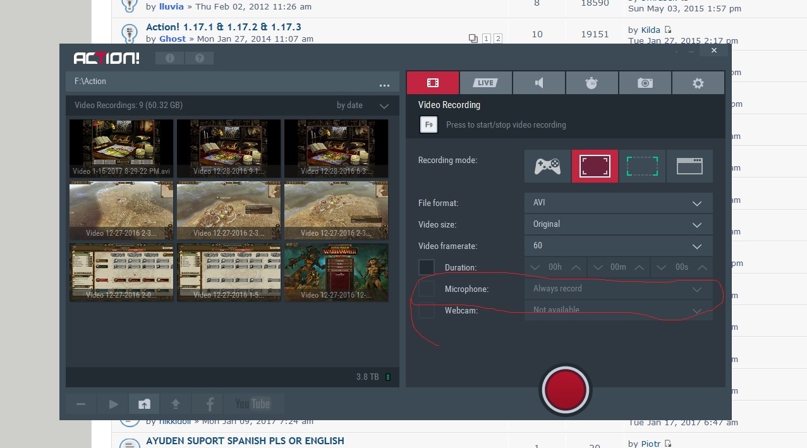This screenshot has width=807, height=448.
Task: Select Warhammer Video 12-27-2016 12 thumbnail
Action: click(x=336, y=272)
